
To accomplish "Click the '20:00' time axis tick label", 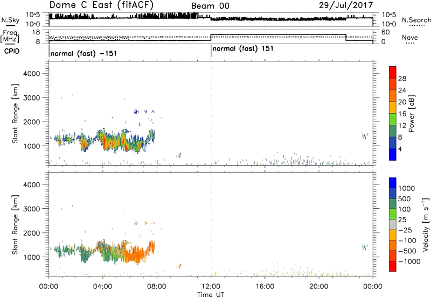I will 319,287.
